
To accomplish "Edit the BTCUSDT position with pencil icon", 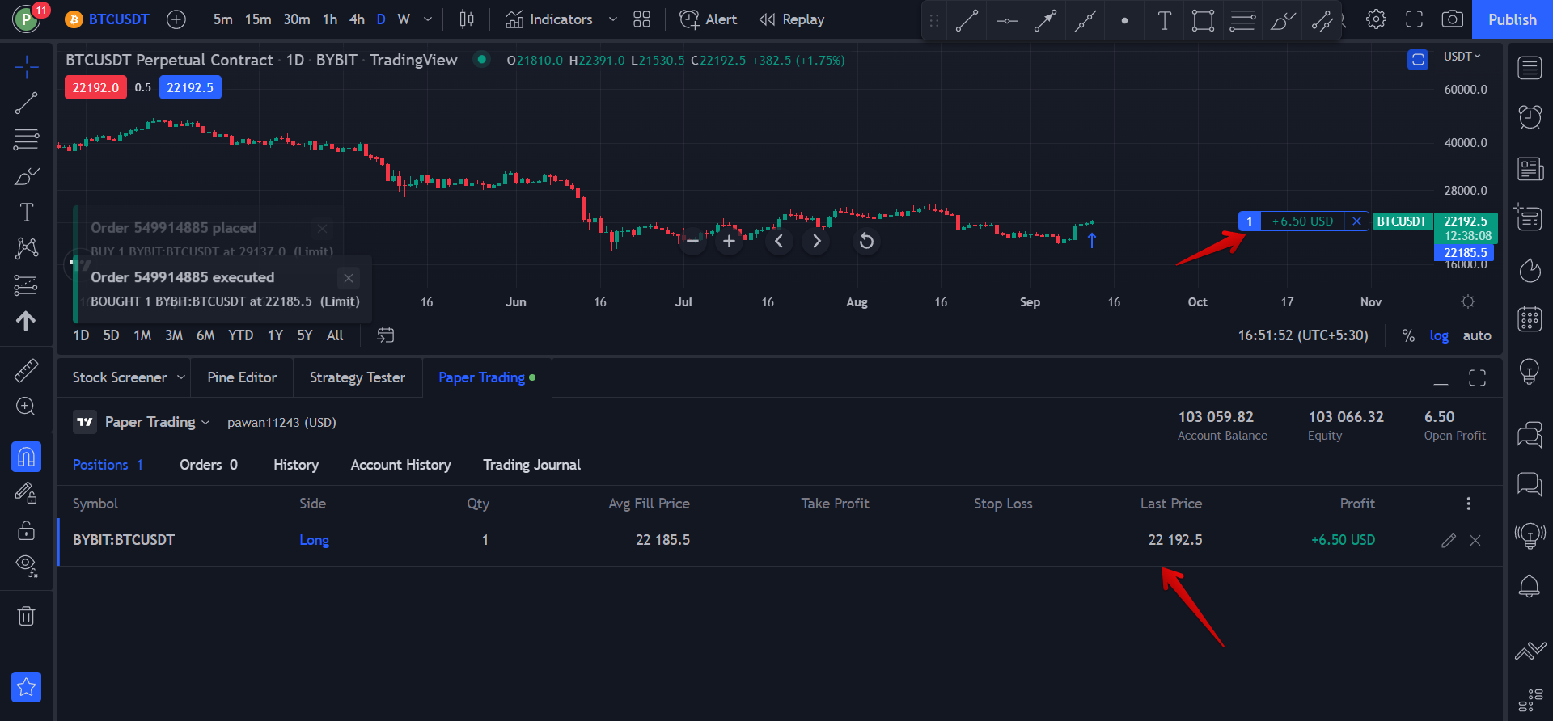I will [x=1449, y=540].
